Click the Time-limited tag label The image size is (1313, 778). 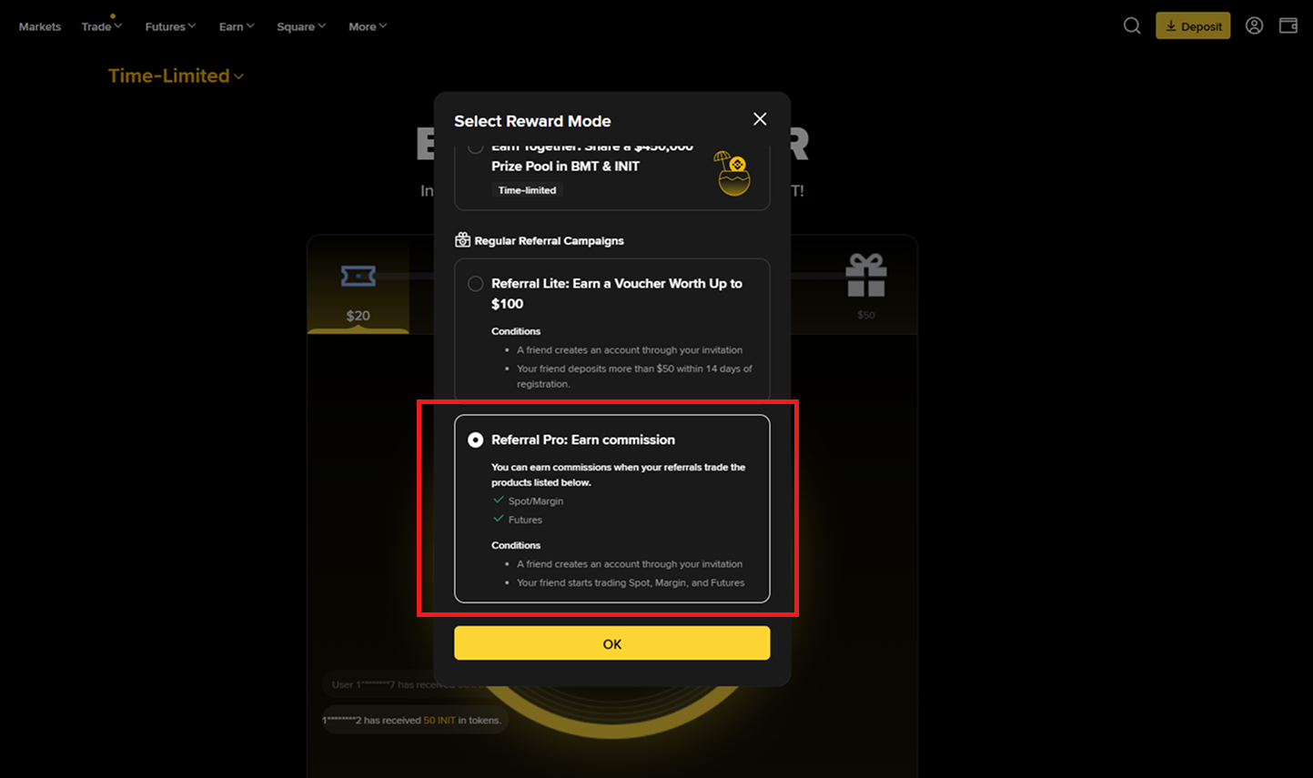pos(527,190)
